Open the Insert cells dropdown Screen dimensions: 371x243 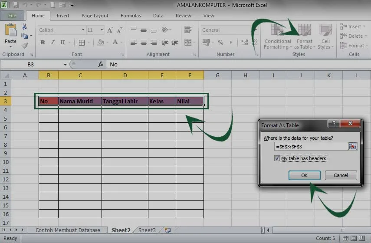click(364, 26)
